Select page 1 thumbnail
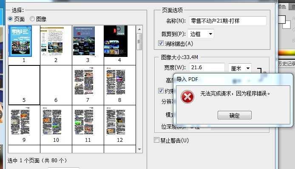Viewport: 295px width, 169px height. (x=24, y=45)
